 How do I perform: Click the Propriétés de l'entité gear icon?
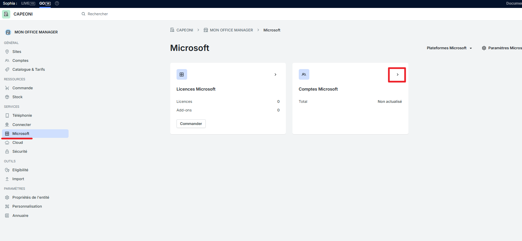pyautogui.click(x=7, y=197)
